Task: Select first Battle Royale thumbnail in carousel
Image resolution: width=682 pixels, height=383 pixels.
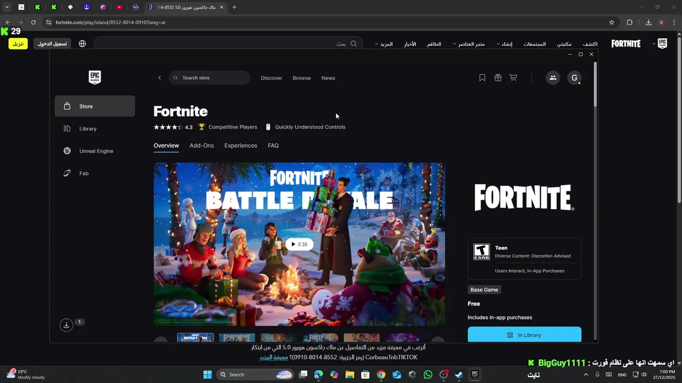Action: point(196,338)
